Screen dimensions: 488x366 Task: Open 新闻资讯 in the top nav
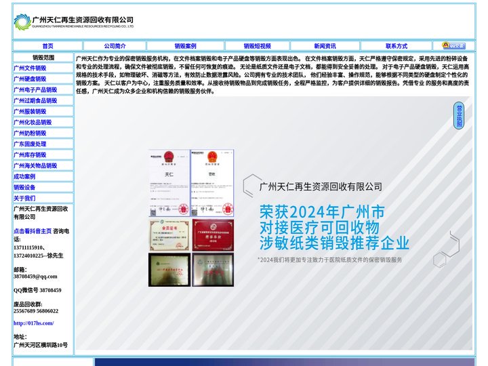coord(325,46)
